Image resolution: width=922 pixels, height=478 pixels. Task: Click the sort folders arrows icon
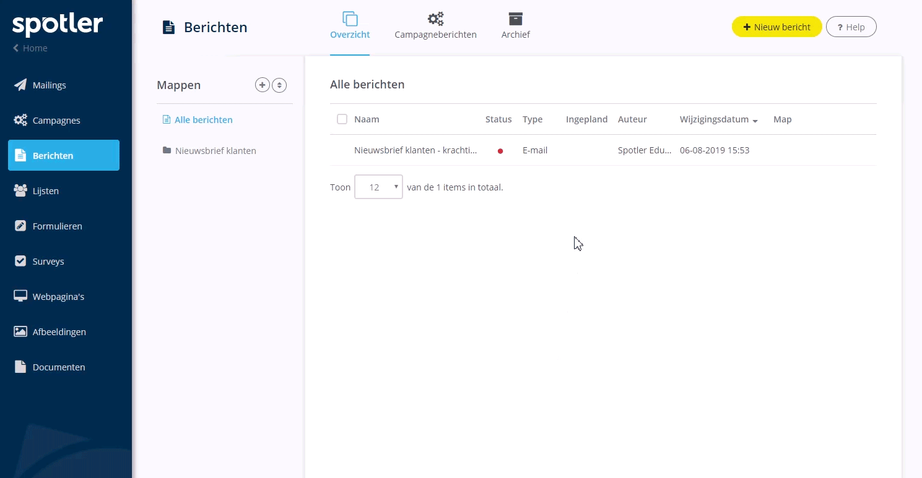[280, 85]
